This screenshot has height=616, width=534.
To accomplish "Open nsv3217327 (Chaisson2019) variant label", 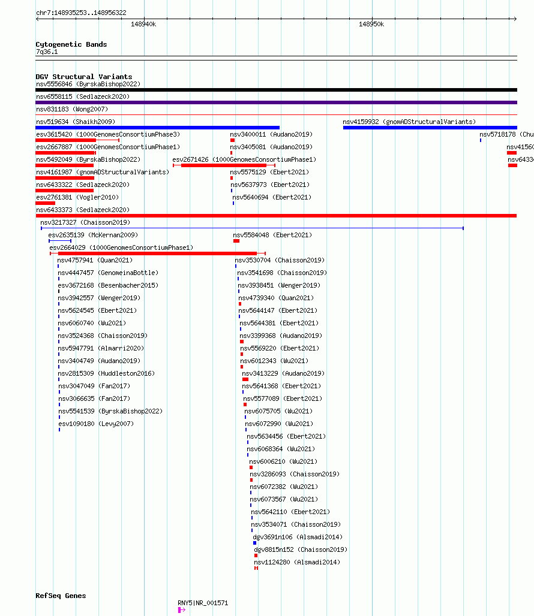I will click(x=85, y=222).
